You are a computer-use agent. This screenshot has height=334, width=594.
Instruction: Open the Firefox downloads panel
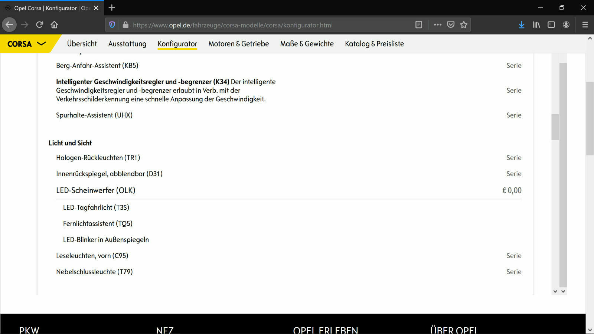click(522, 25)
